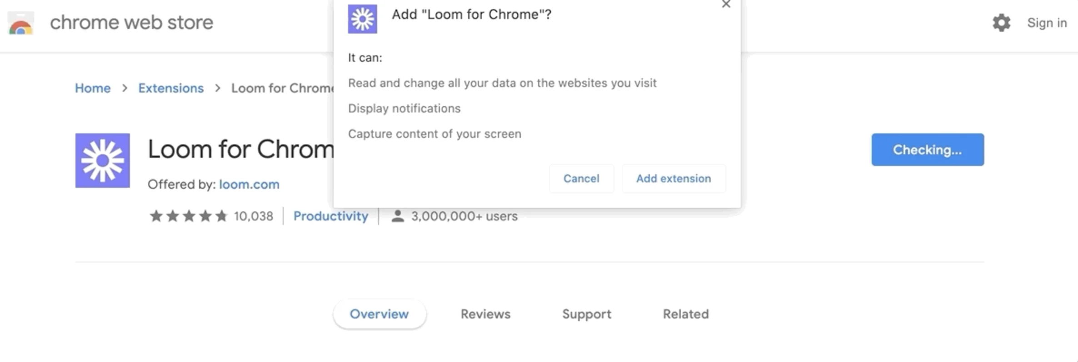The image size is (1078, 362).
Task: Cancel the extension installation
Action: tap(581, 178)
